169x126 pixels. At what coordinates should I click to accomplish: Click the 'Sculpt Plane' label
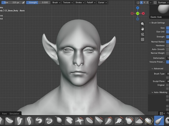[x=159, y=81]
